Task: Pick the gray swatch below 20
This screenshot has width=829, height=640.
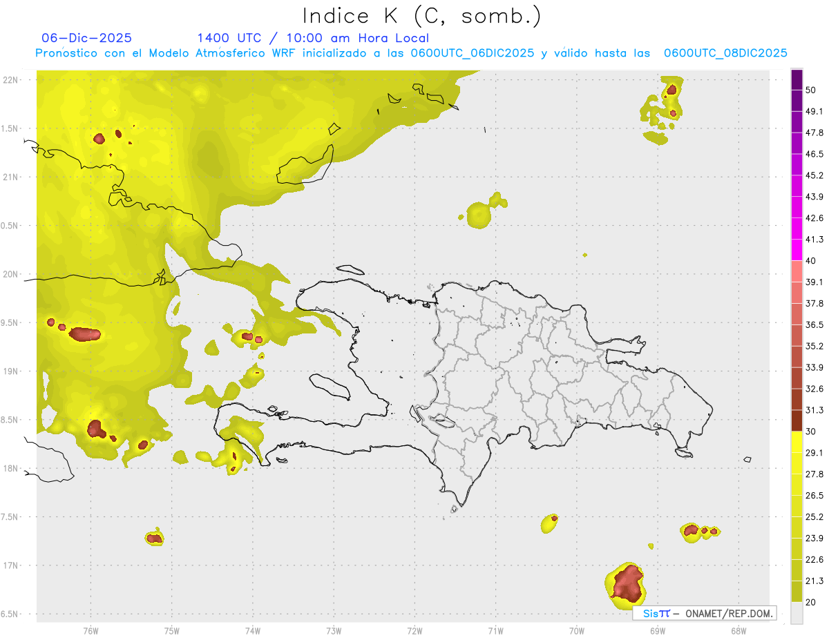Action: pos(797,613)
